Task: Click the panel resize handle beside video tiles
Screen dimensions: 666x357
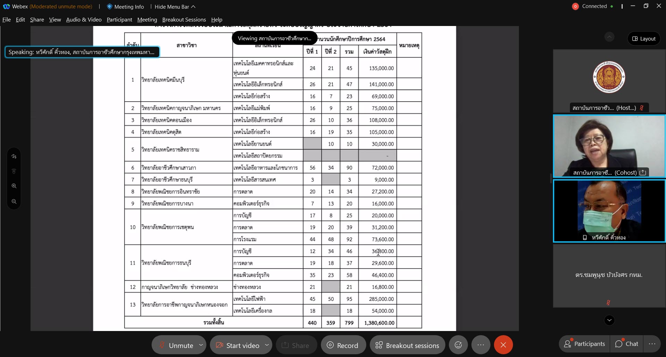Action: pos(551,178)
